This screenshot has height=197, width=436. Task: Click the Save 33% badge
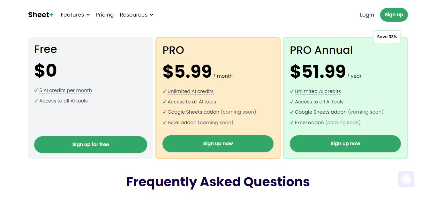[x=387, y=37]
